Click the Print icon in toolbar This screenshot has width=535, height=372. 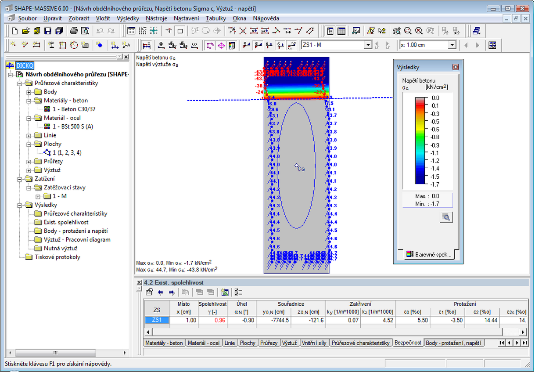click(74, 31)
